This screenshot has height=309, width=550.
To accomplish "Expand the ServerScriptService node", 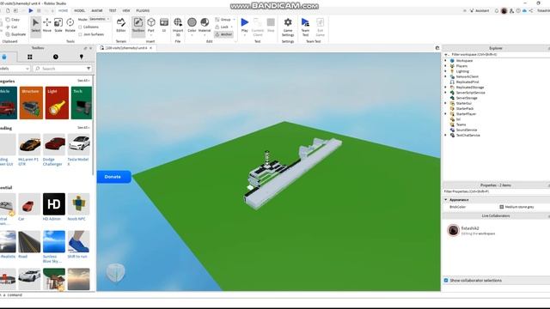I will point(445,93).
